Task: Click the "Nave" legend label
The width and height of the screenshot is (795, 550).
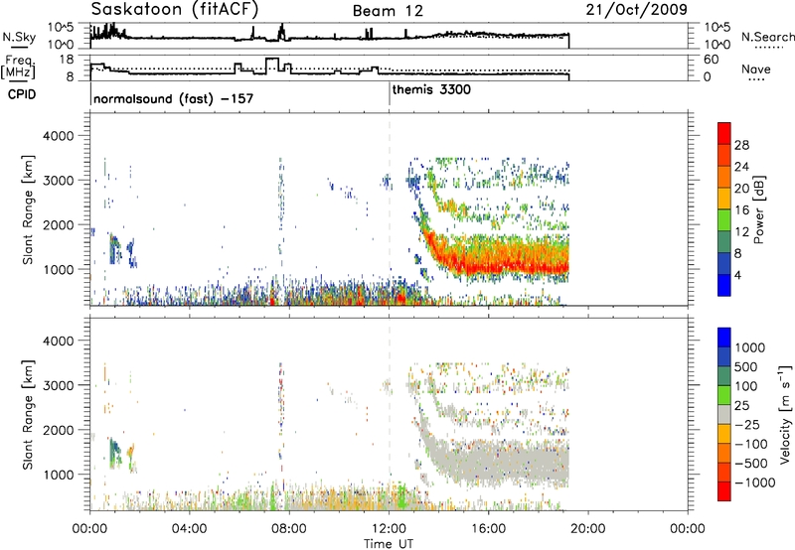Action: 756,69
